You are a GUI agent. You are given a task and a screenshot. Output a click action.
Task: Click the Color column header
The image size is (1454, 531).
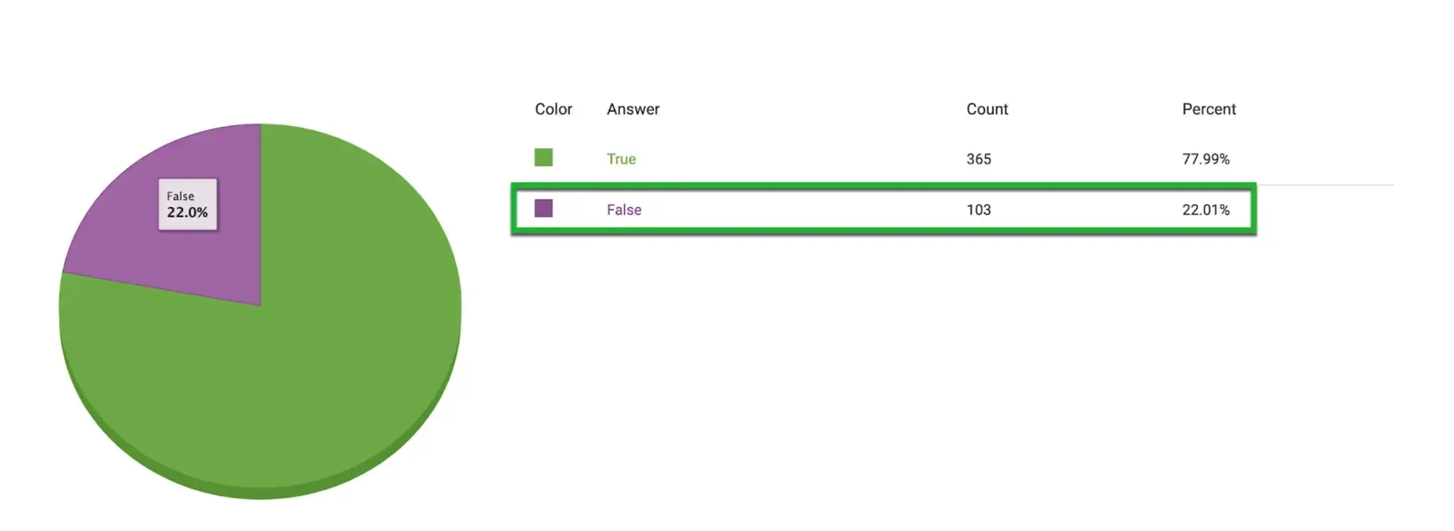click(553, 109)
